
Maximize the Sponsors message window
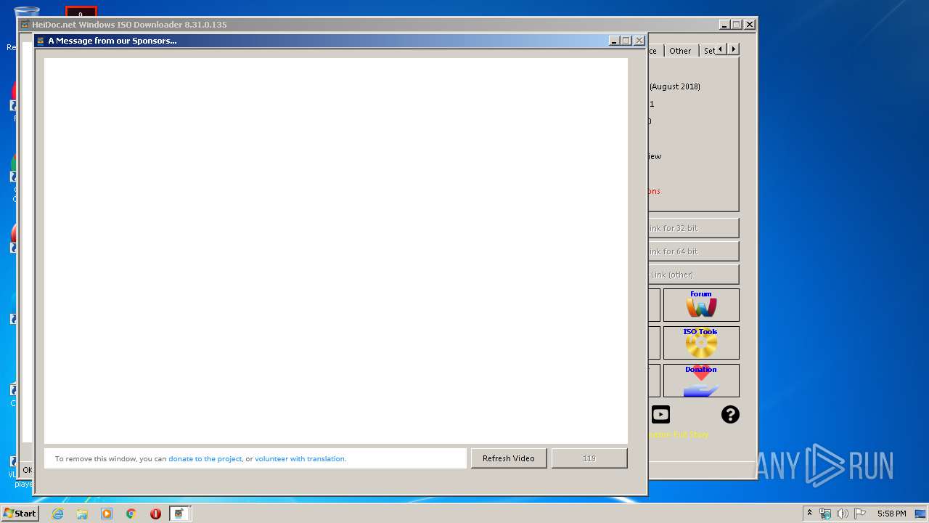click(x=626, y=41)
